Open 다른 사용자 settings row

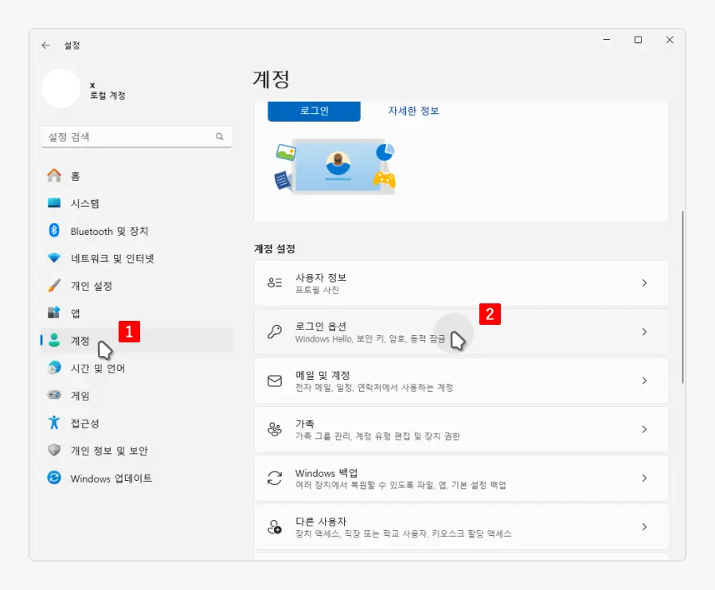click(460, 527)
